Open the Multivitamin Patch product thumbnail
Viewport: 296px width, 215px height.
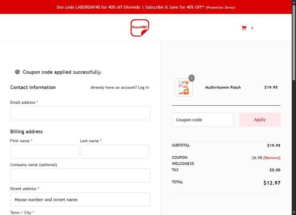click(x=184, y=87)
